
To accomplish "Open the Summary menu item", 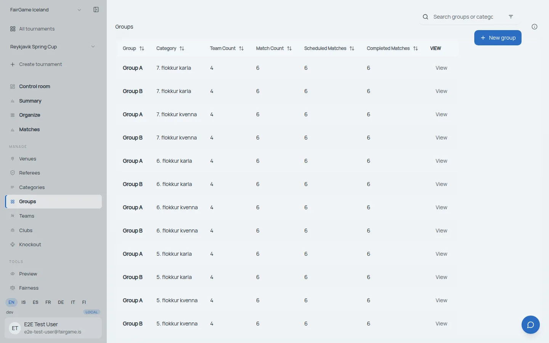I will (53, 101).
